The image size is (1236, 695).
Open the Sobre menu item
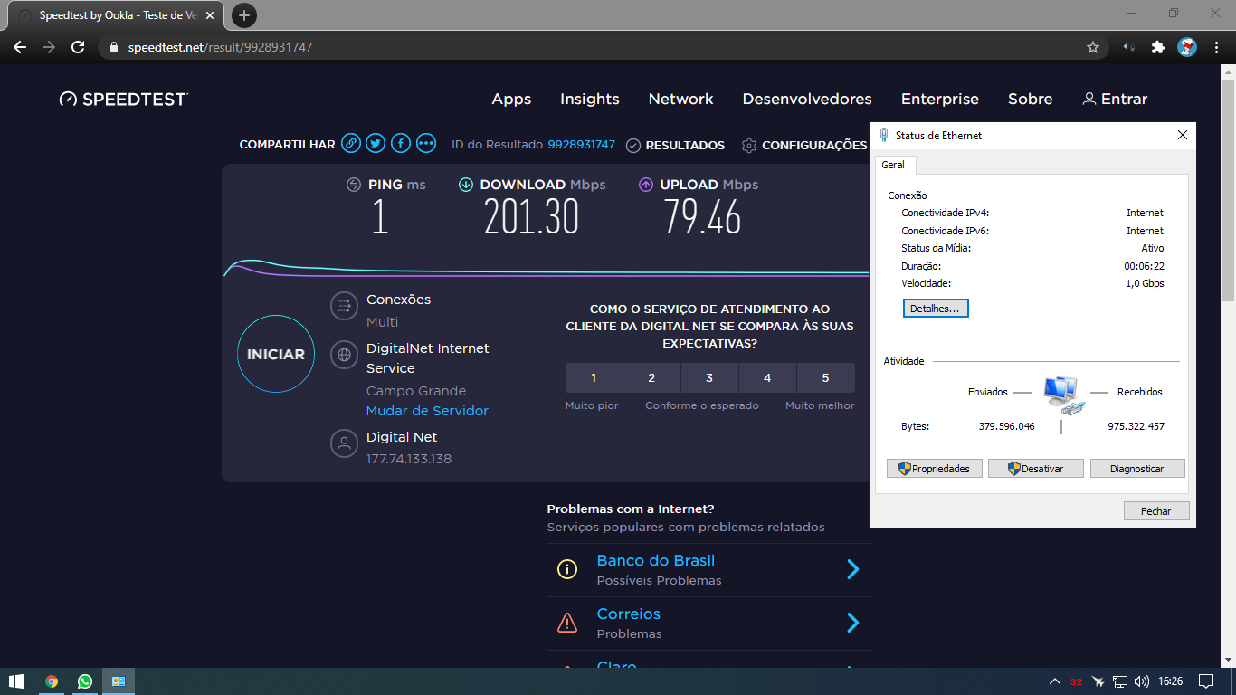point(1031,99)
